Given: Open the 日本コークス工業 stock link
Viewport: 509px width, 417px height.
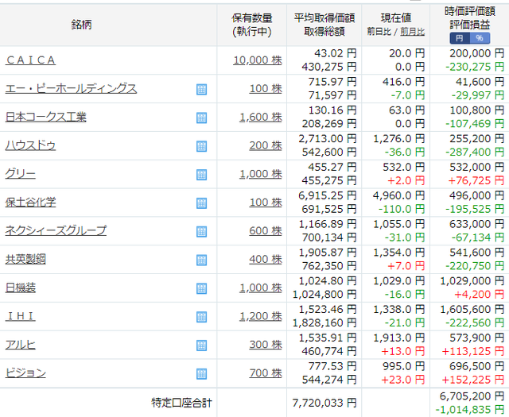Looking at the screenshot, I should [46, 117].
